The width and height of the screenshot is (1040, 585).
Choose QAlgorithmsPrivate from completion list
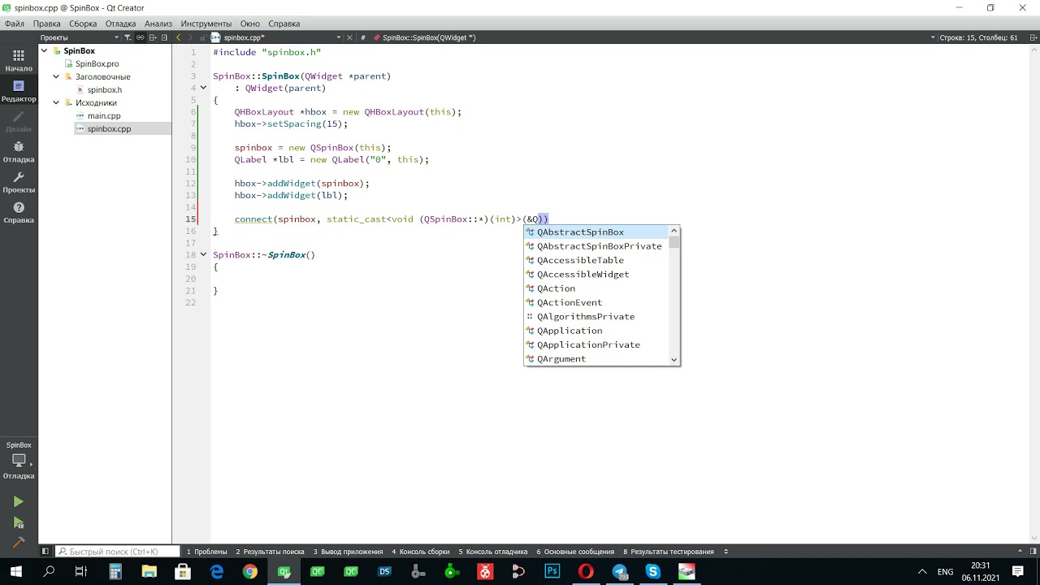[x=597, y=317]
